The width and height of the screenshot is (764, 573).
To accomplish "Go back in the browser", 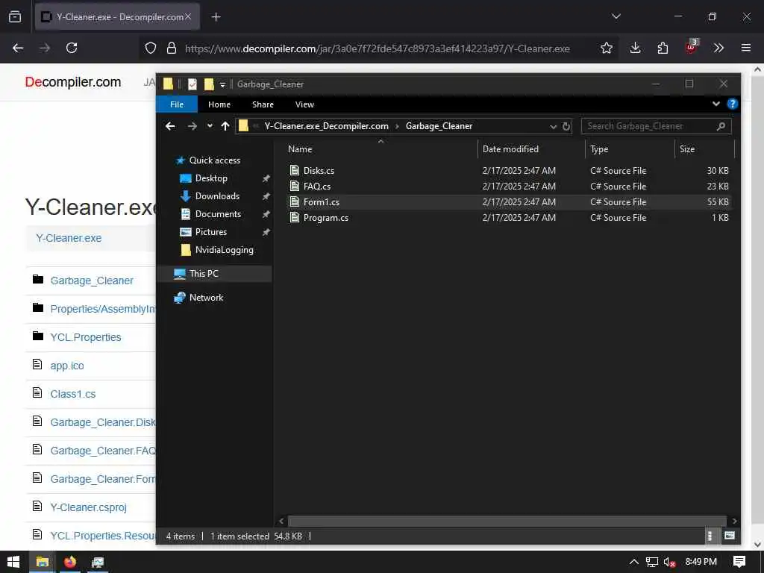I will point(18,48).
